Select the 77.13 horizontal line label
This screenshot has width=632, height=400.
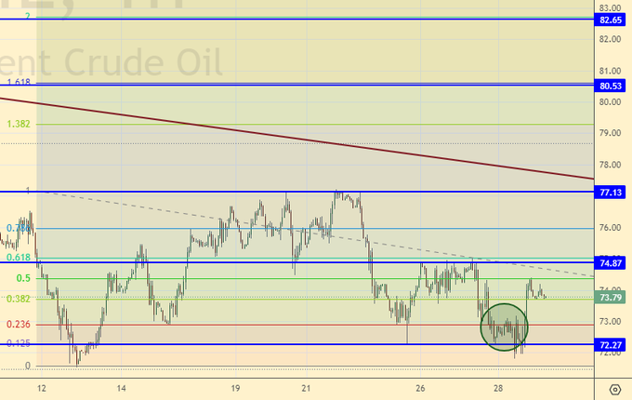pos(610,193)
